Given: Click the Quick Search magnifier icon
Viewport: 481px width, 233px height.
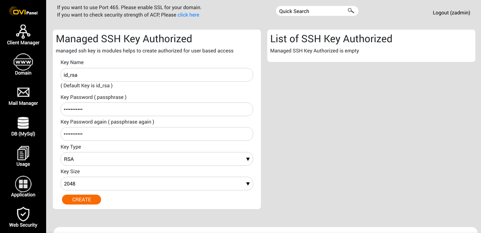Looking at the screenshot, I should (x=351, y=11).
